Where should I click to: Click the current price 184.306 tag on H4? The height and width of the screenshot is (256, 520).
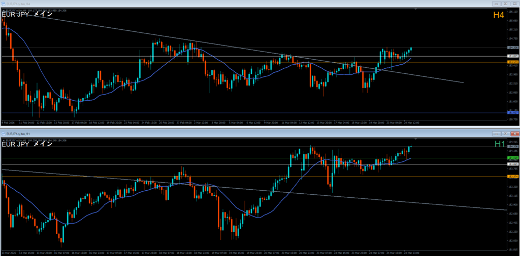pos(512,47)
